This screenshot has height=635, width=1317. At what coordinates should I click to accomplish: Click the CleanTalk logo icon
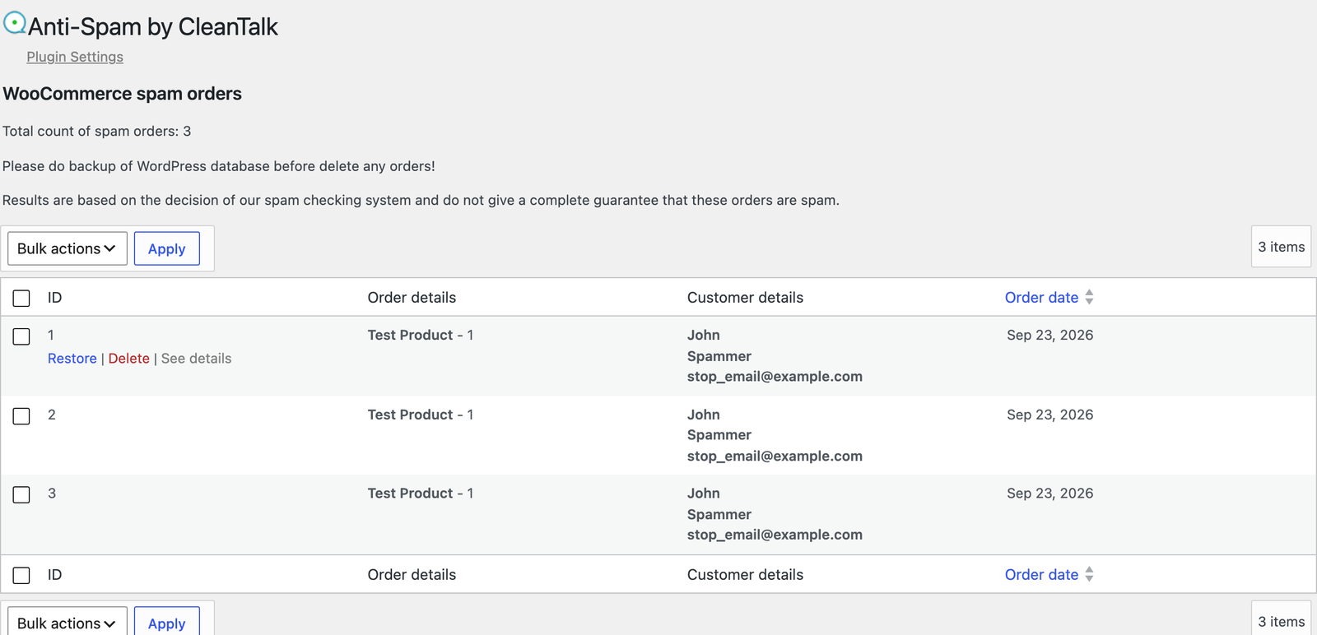15,23
